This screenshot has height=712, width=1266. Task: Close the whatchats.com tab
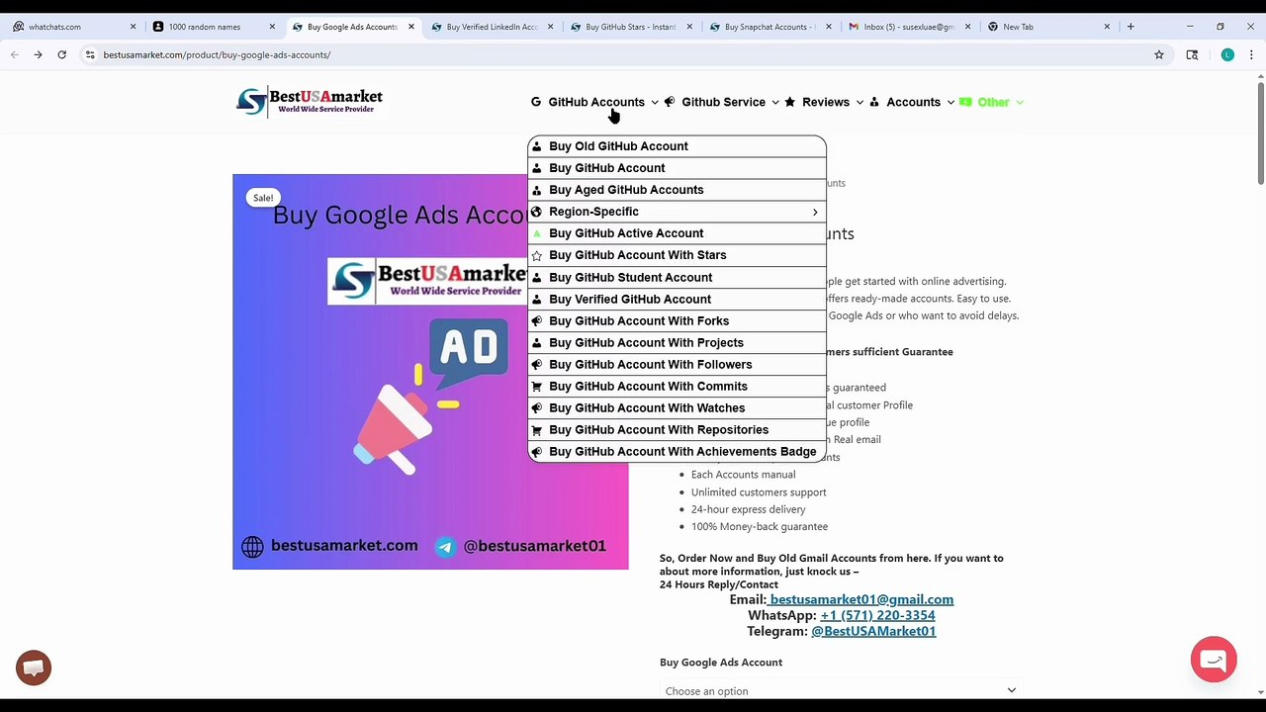click(x=133, y=27)
